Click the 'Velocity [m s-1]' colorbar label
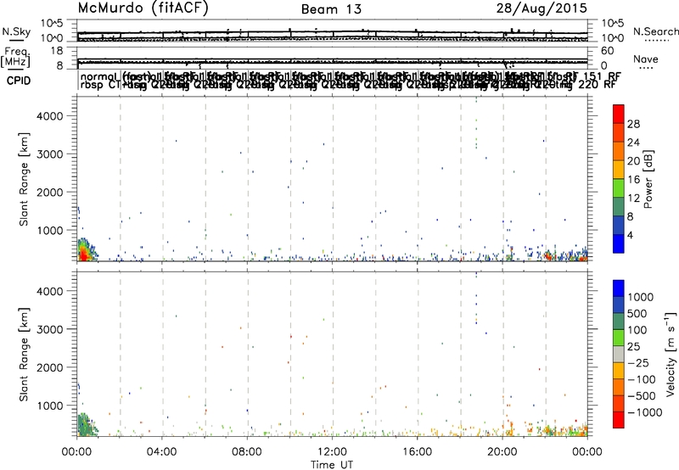The width and height of the screenshot is (679, 470). pos(671,354)
